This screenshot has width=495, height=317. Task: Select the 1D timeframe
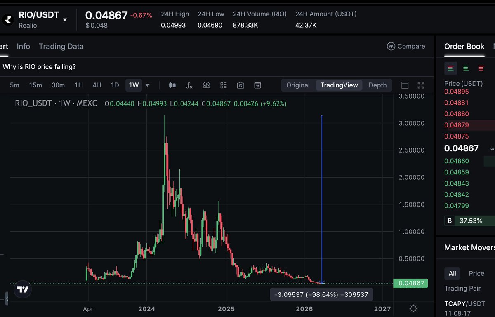(x=115, y=85)
